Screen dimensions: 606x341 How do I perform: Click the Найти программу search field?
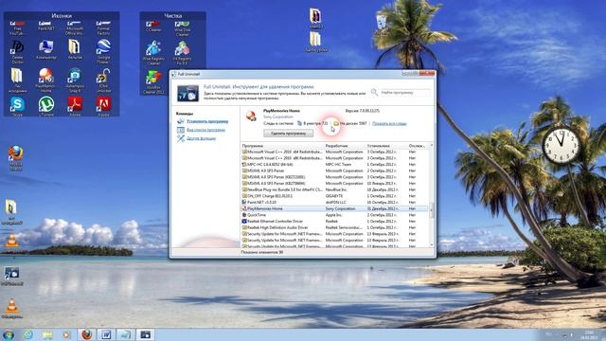pos(404,93)
